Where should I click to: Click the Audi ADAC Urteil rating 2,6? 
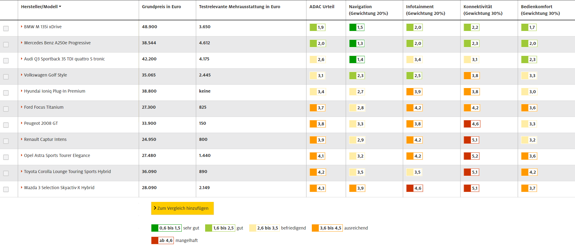[x=317, y=60]
